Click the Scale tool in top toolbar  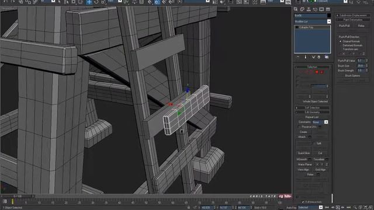coord(103,2)
